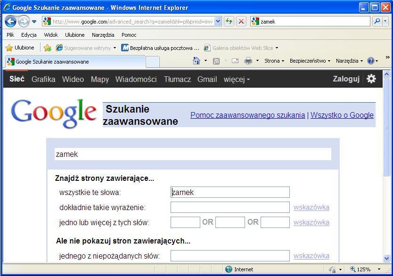Click the magnifier search button

coord(377,22)
